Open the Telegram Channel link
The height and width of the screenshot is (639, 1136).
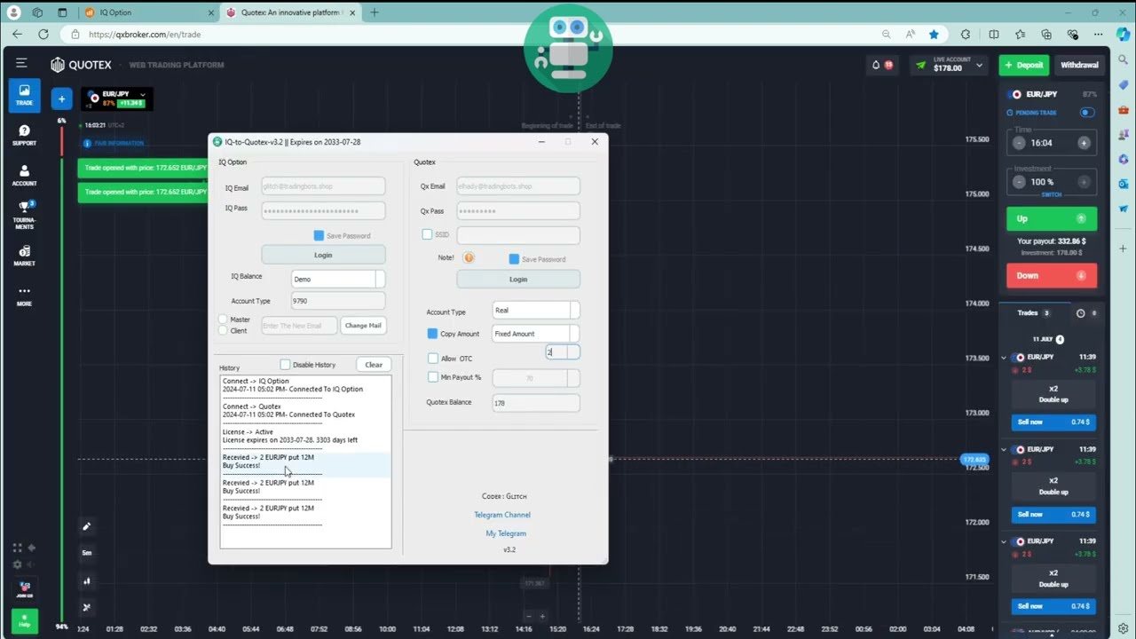(x=502, y=515)
